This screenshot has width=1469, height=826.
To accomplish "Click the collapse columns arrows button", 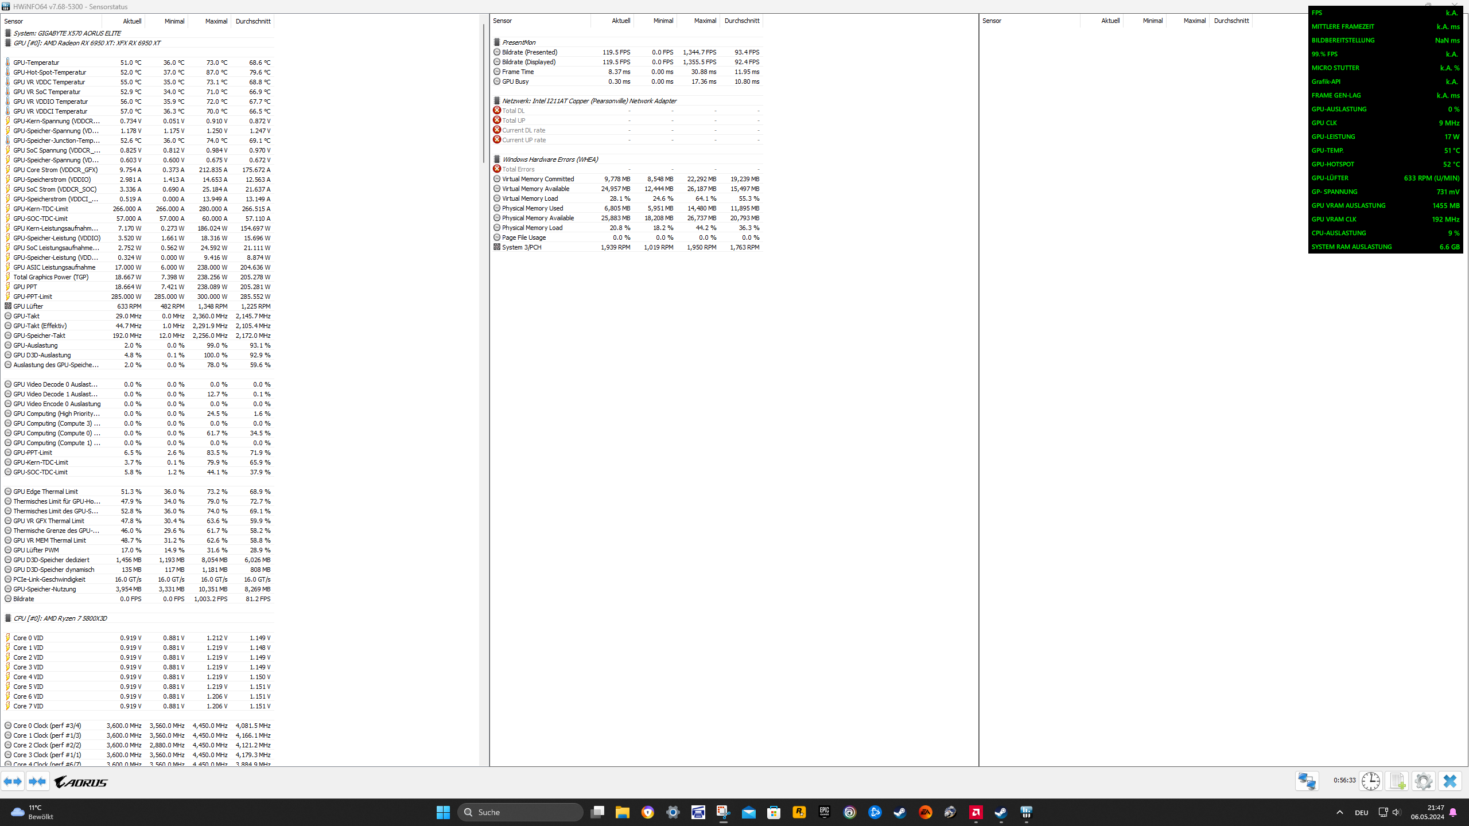I will pyautogui.click(x=37, y=781).
